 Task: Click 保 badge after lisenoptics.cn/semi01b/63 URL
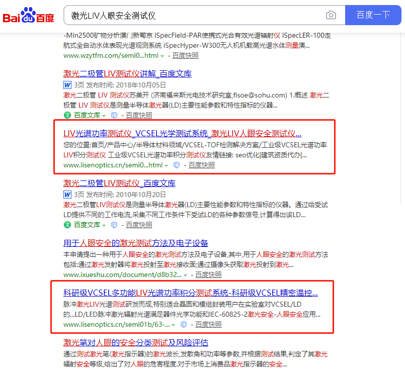(184, 325)
